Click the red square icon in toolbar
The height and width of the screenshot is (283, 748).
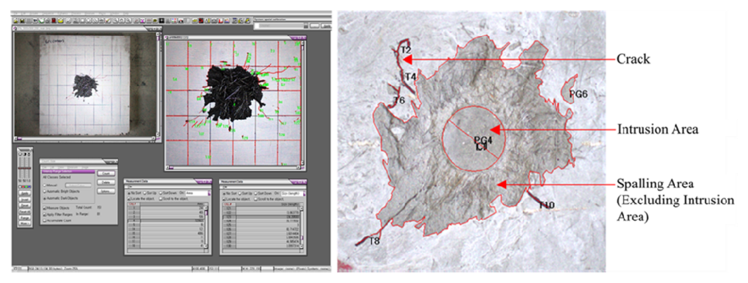54,21
